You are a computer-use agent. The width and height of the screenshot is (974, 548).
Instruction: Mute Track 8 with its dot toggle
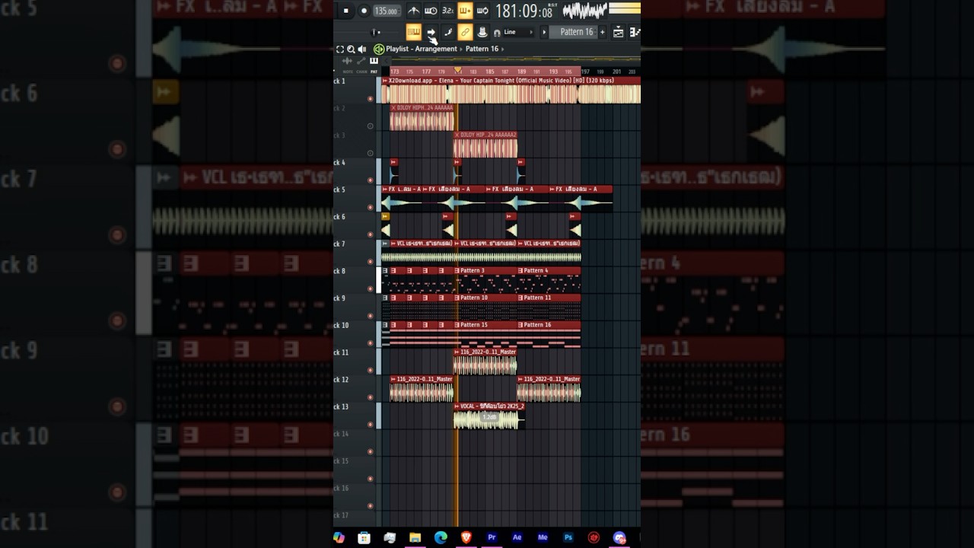tap(371, 289)
